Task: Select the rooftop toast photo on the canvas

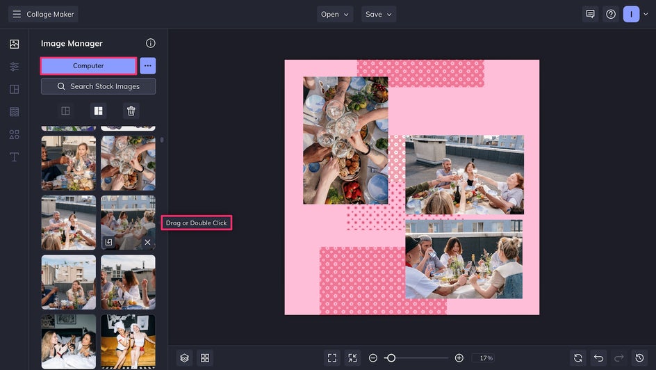Action: pyautogui.click(x=464, y=175)
